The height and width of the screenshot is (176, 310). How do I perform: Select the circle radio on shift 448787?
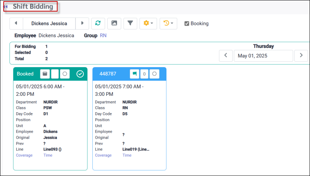[154, 74]
